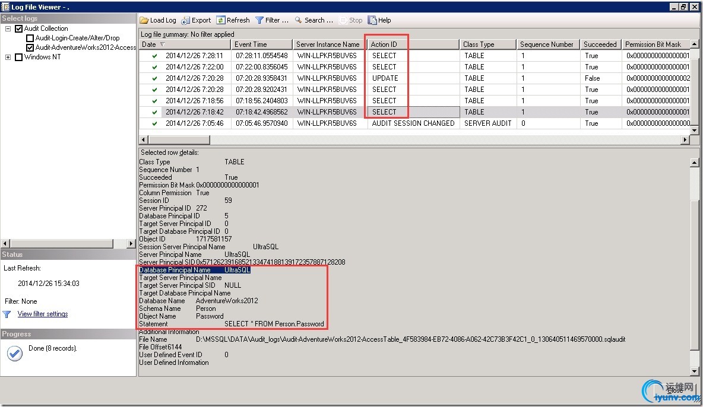Expand the Windows NT tree node
This screenshot has height=407, width=703.
coord(8,58)
